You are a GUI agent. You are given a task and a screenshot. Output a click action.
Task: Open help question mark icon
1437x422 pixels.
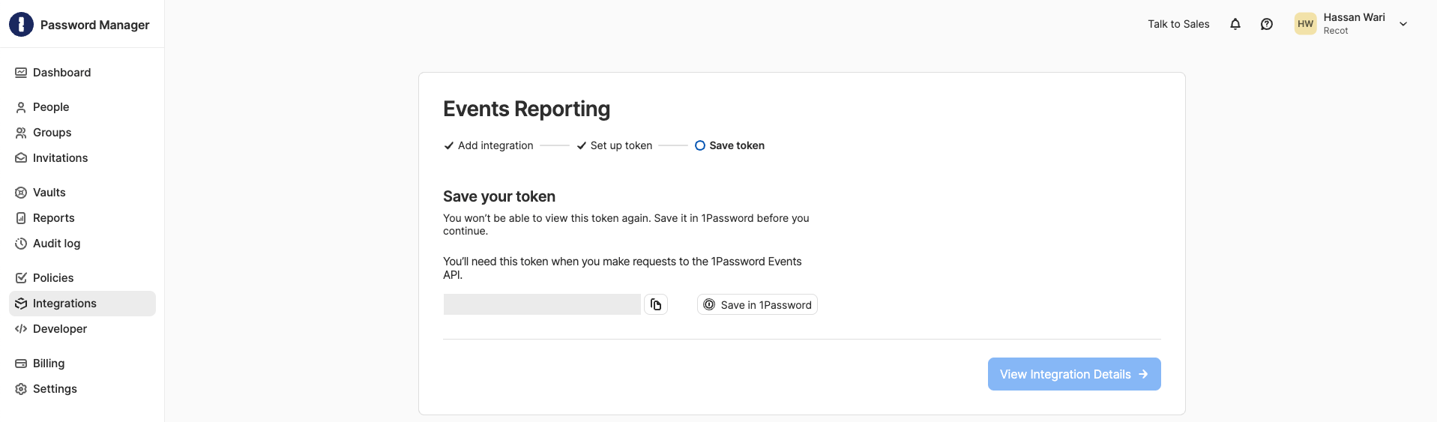pos(1267,24)
